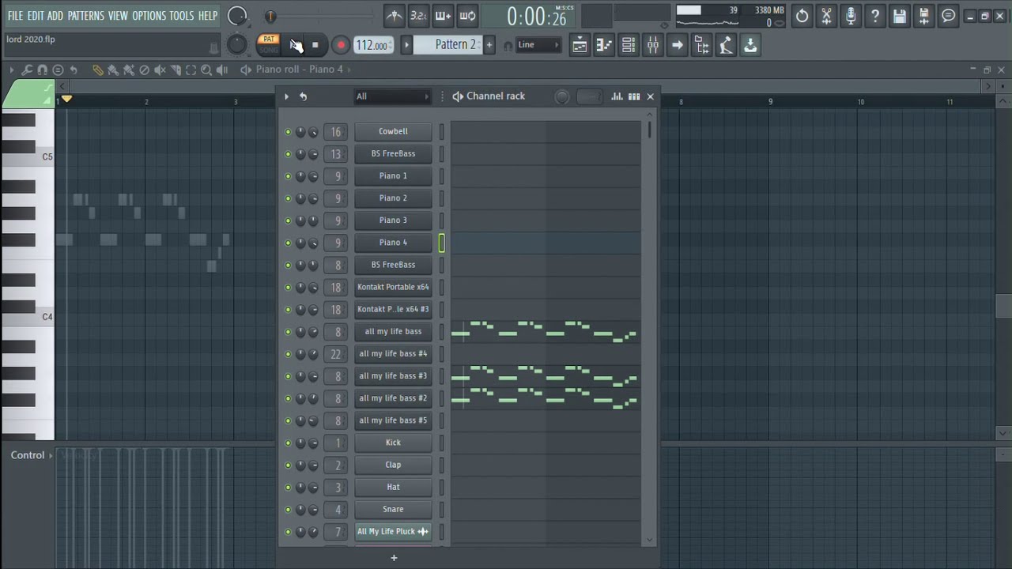Open the project info speech bubble icon
Viewport: 1012px width, 569px height.
(949, 16)
